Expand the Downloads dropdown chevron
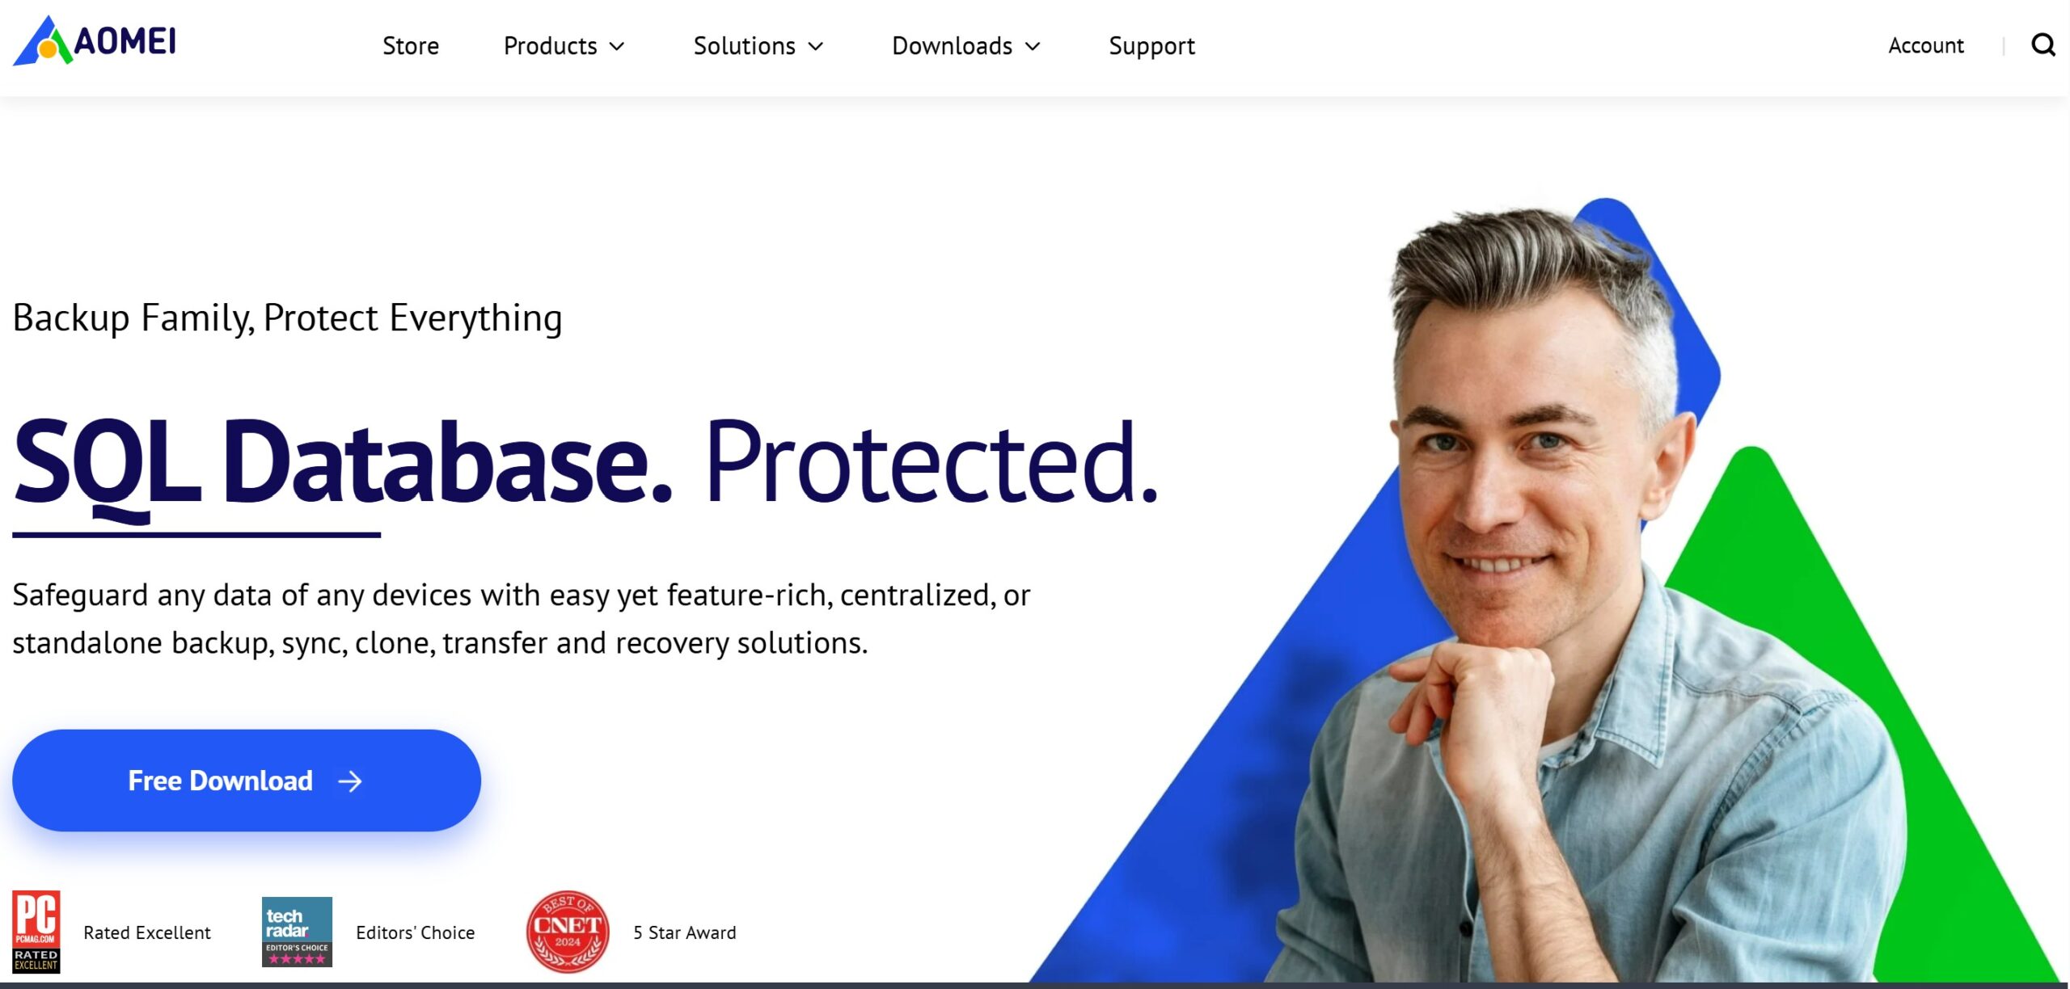 [1033, 47]
